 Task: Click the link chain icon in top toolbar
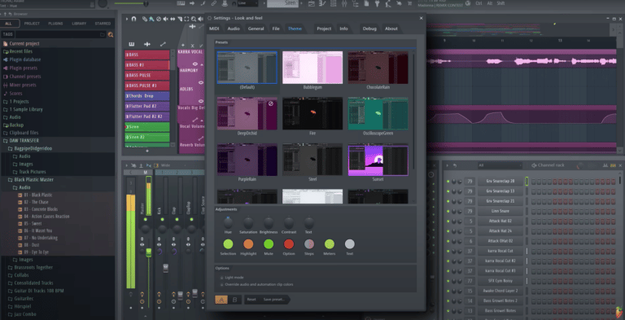click(x=214, y=3)
